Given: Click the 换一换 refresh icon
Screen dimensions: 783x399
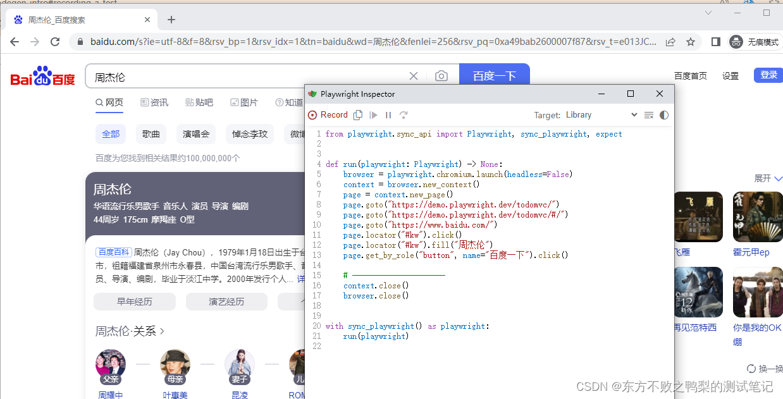Looking at the screenshot, I should (751, 369).
